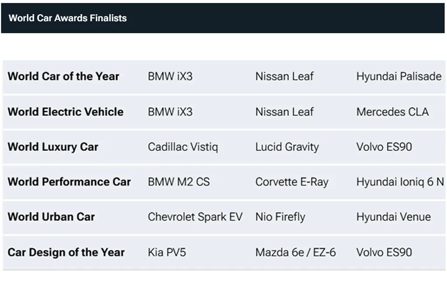Viewport: 447px width, 299px height.
Task: Click the Kia PV5 entry
Action: (x=167, y=252)
